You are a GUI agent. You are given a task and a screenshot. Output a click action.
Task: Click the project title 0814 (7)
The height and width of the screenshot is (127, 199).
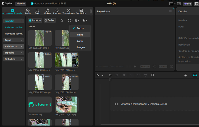tap(111, 3)
